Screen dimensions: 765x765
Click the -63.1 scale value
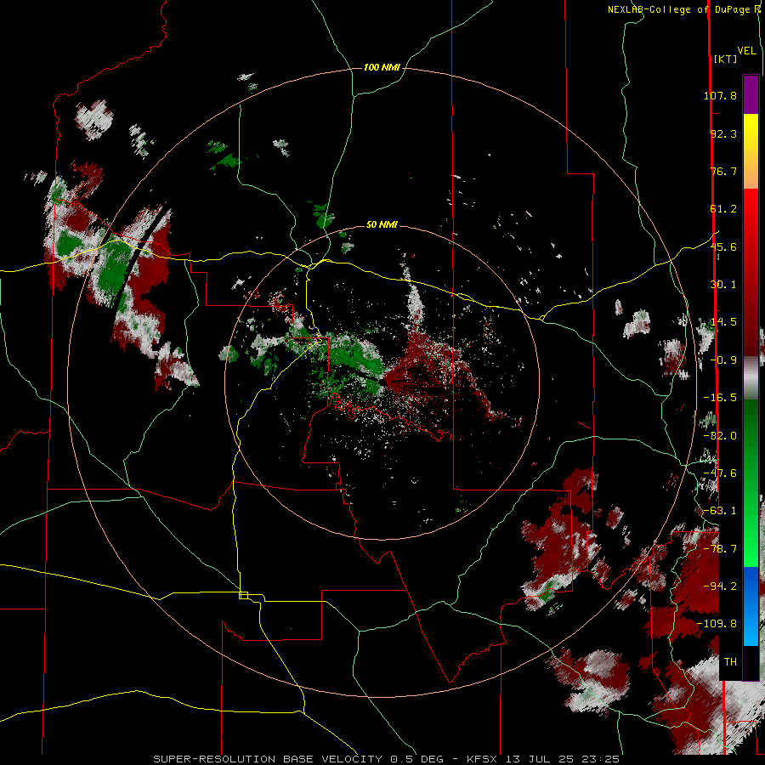point(720,511)
